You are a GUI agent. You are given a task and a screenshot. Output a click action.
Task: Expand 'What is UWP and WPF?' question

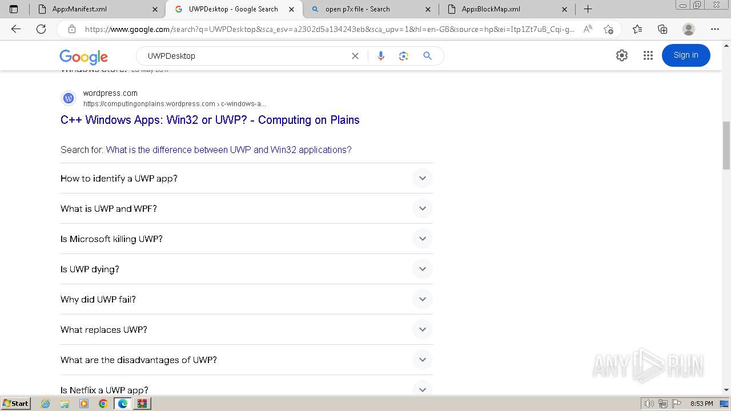[247, 208]
